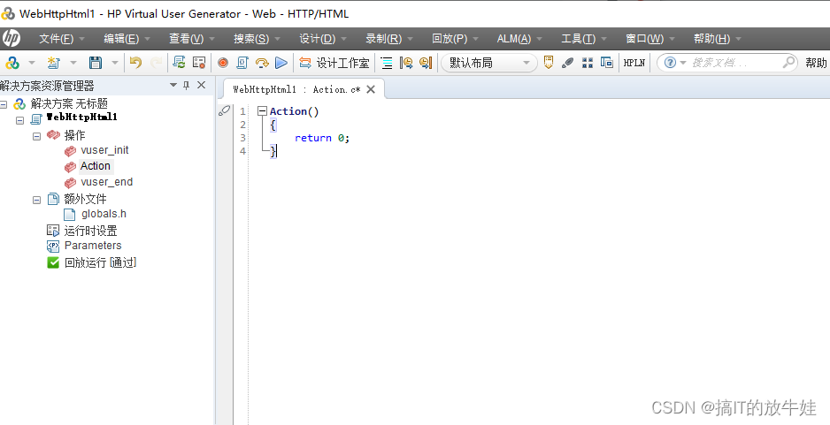Collapse the 额外文件 node
The image size is (830, 425).
coord(36,200)
